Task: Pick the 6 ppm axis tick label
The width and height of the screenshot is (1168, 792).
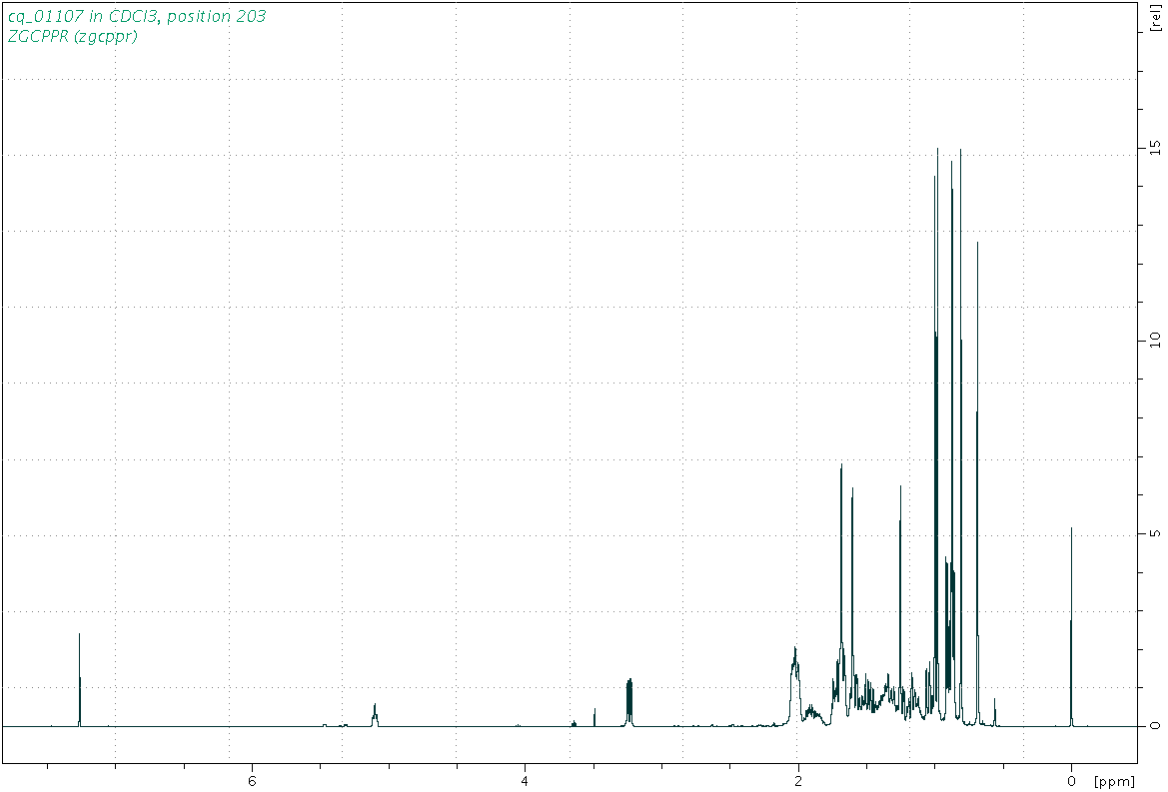Action: click(252, 780)
